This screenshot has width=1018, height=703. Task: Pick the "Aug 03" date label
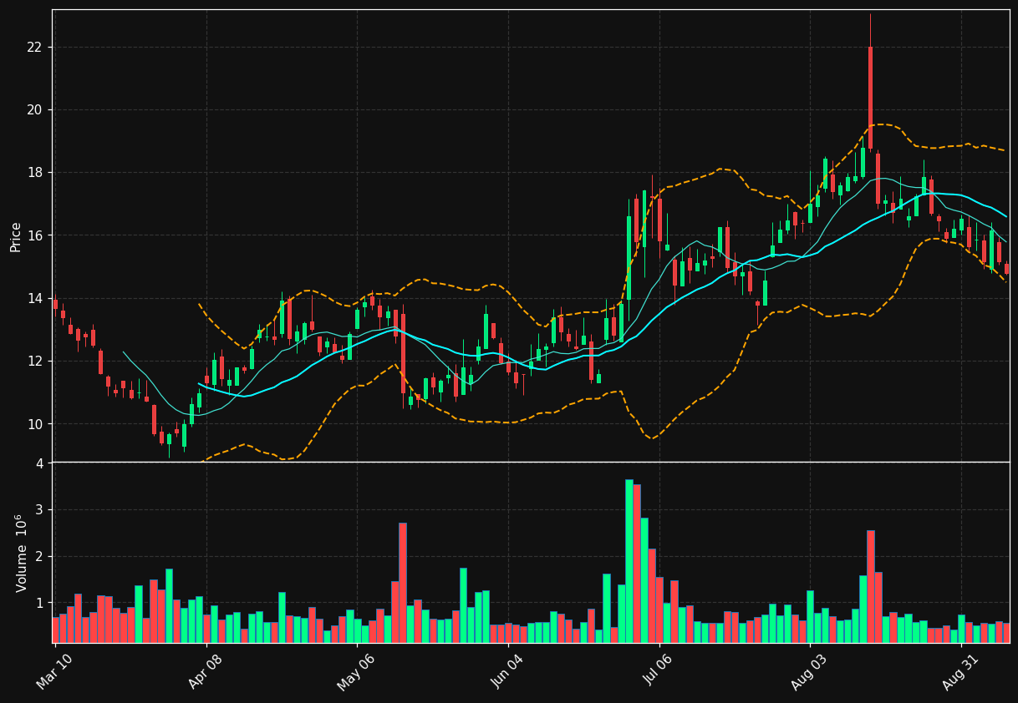[809, 671]
